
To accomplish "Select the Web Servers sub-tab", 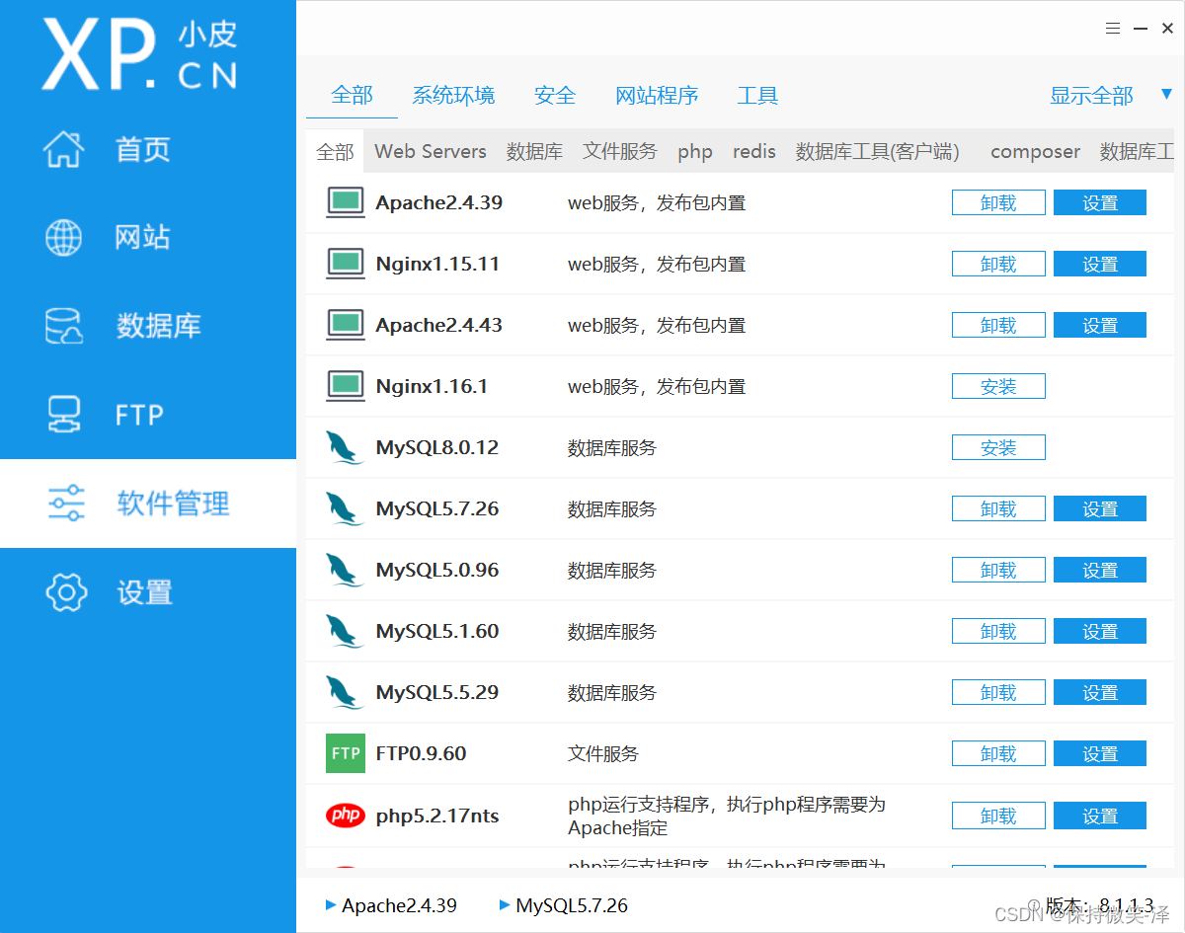I will [431, 151].
